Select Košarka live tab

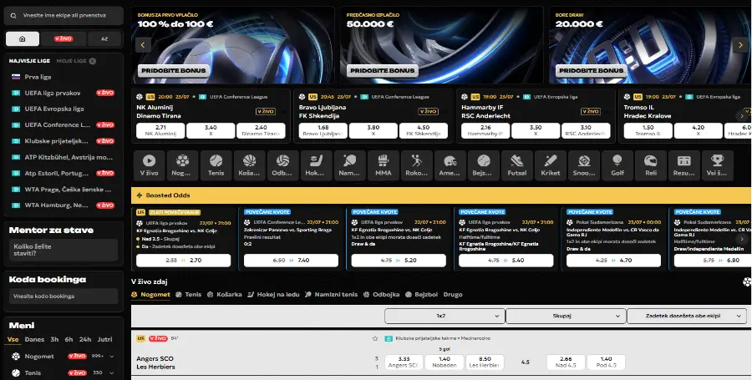click(225, 294)
